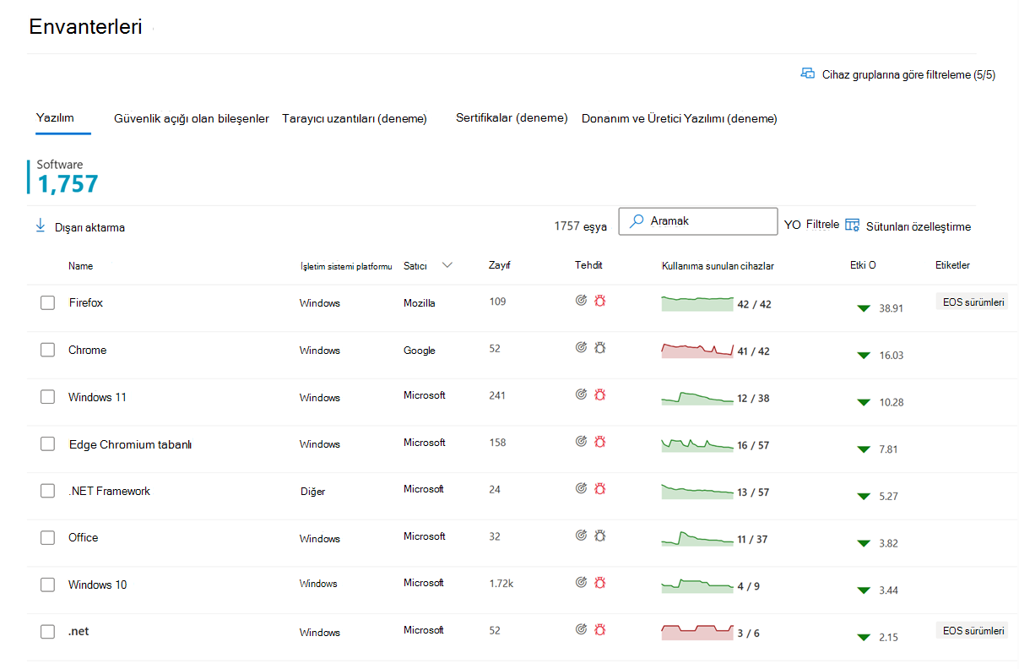Click the Mozilla vendor cell

(x=420, y=302)
